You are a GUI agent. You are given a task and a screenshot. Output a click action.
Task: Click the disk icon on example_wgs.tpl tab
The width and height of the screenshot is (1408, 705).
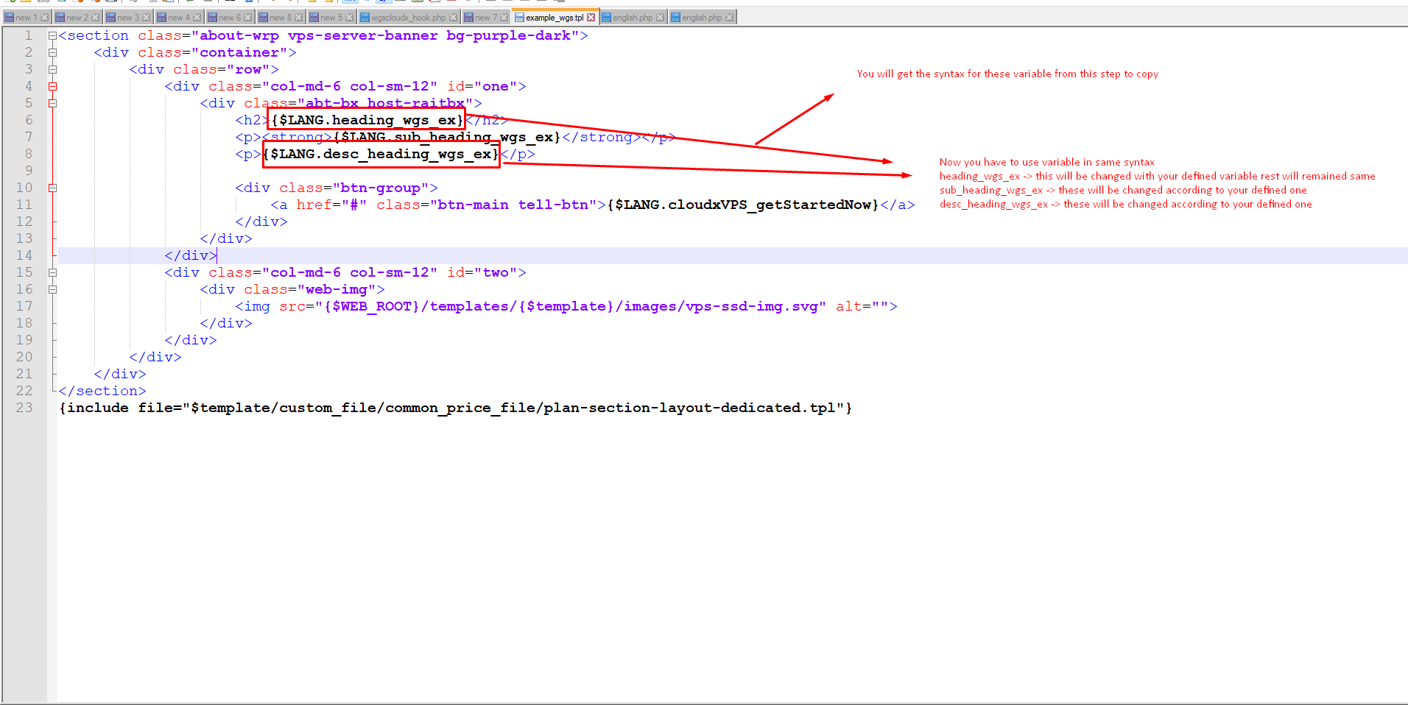click(x=519, y=18)
